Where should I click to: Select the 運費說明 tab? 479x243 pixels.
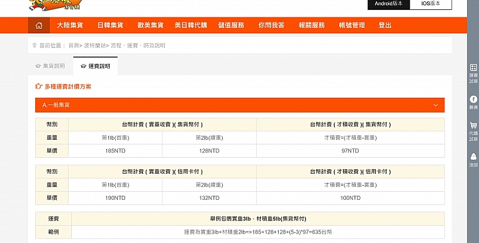[95, 66]
